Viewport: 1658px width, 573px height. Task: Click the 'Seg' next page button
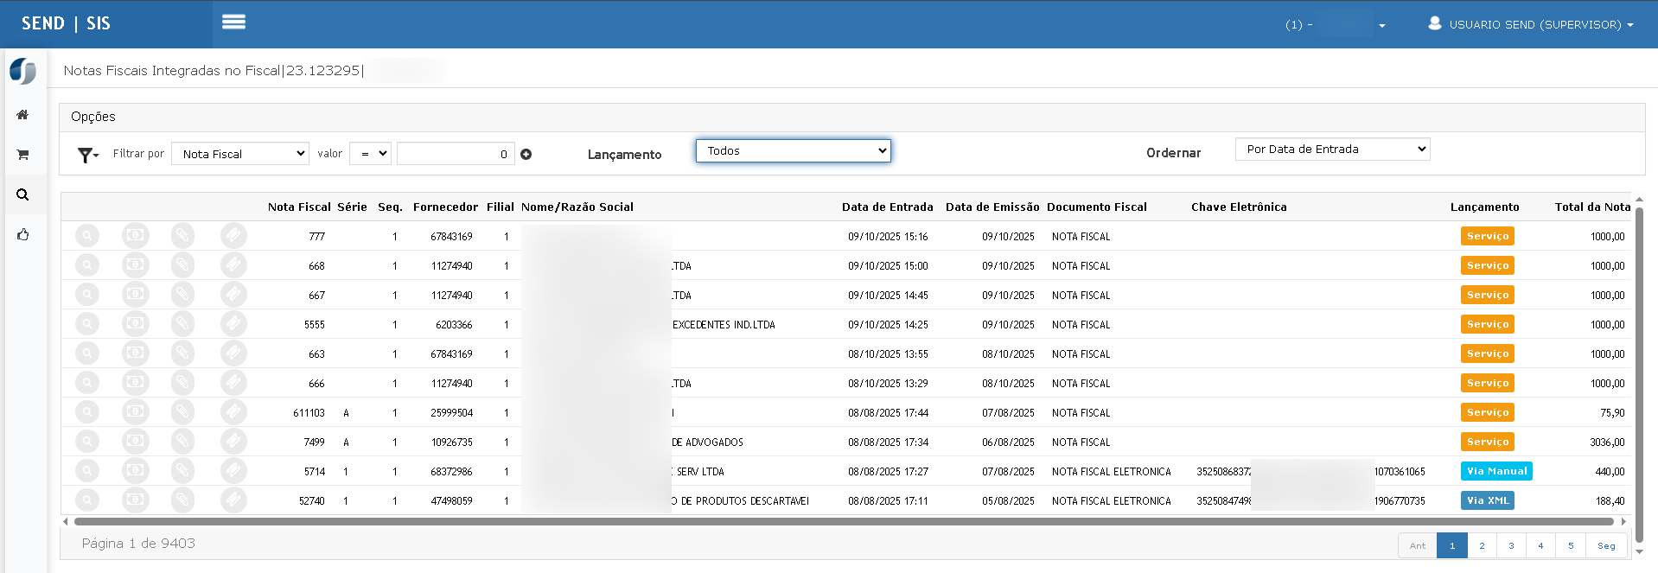(x=1605, y=545)
